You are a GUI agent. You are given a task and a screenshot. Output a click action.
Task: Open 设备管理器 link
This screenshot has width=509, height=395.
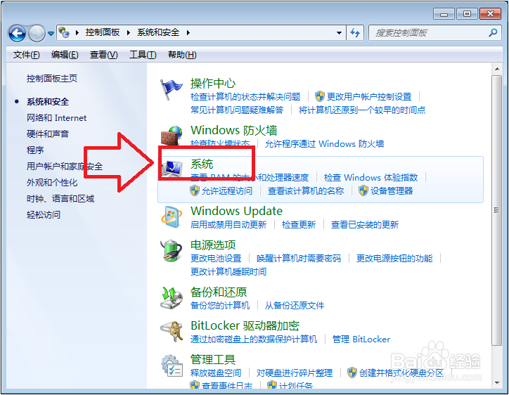(x=392, y=191)
